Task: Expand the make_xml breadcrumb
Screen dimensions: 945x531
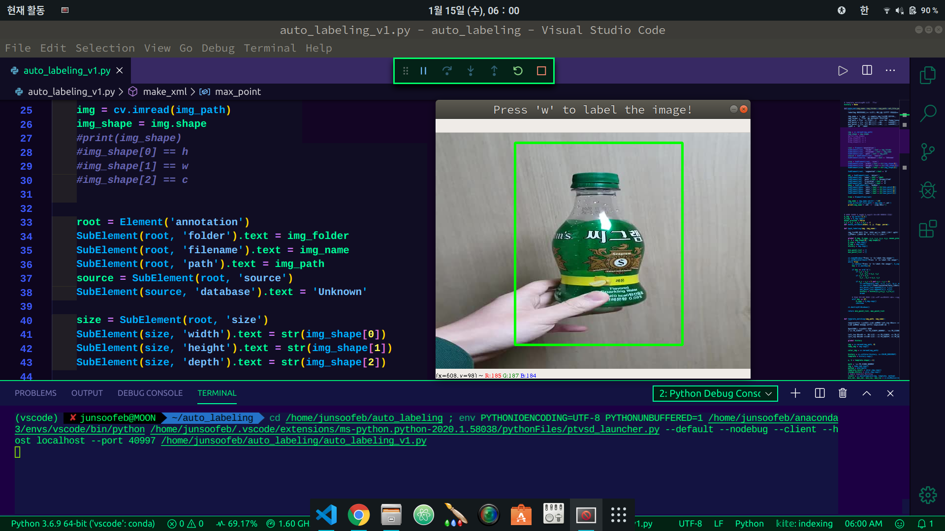Action: click(164, 92)
